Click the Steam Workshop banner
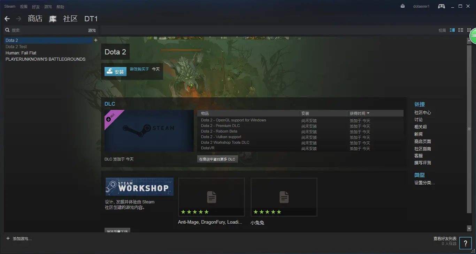The image size is (476, 254). point(139,187)
